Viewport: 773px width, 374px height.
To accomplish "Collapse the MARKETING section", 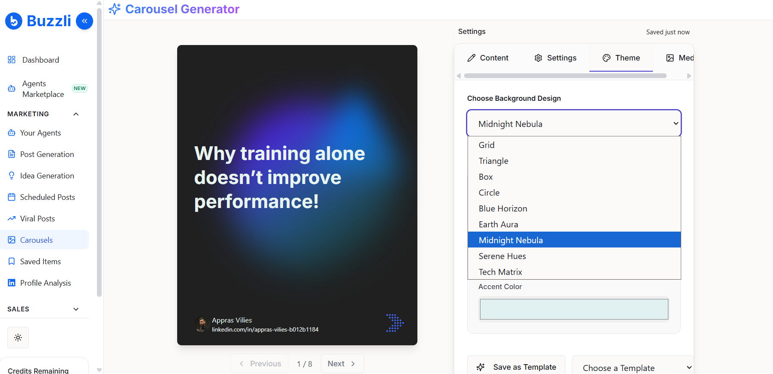I will (76, 114).
